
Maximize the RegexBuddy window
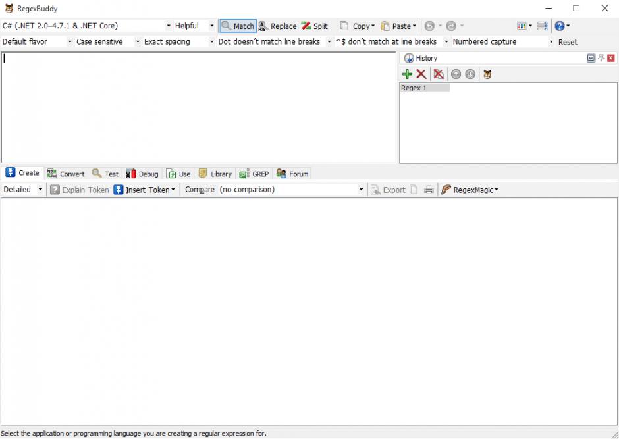576,8
